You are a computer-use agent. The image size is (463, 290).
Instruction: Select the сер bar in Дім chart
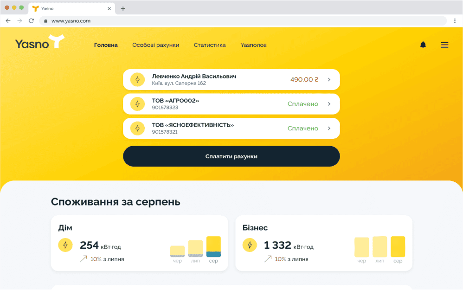213,246
